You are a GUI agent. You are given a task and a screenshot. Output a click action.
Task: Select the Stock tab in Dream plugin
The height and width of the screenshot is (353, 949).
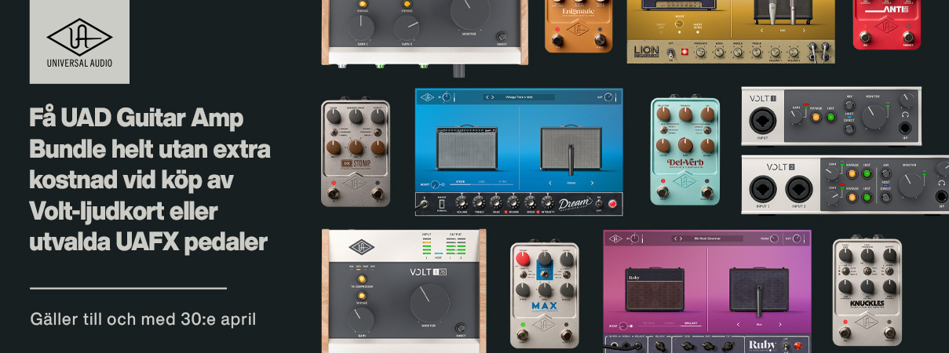(x=462, y=182)
